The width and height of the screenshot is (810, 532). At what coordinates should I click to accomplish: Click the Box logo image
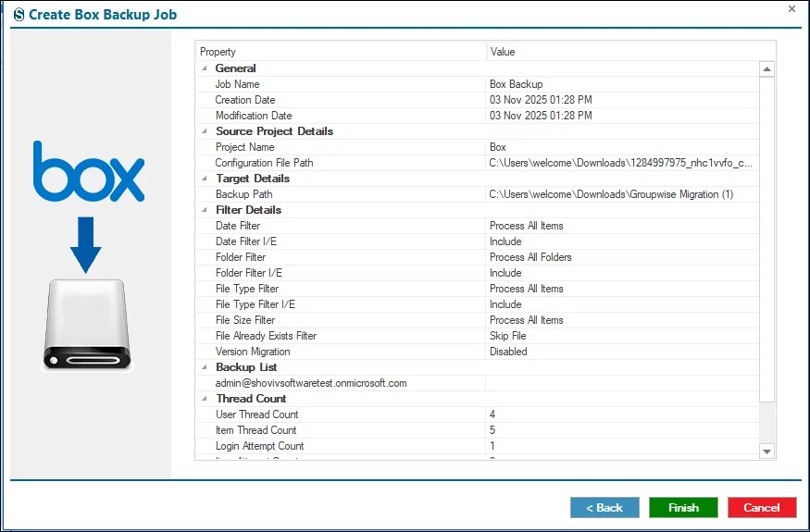(89, 171)
